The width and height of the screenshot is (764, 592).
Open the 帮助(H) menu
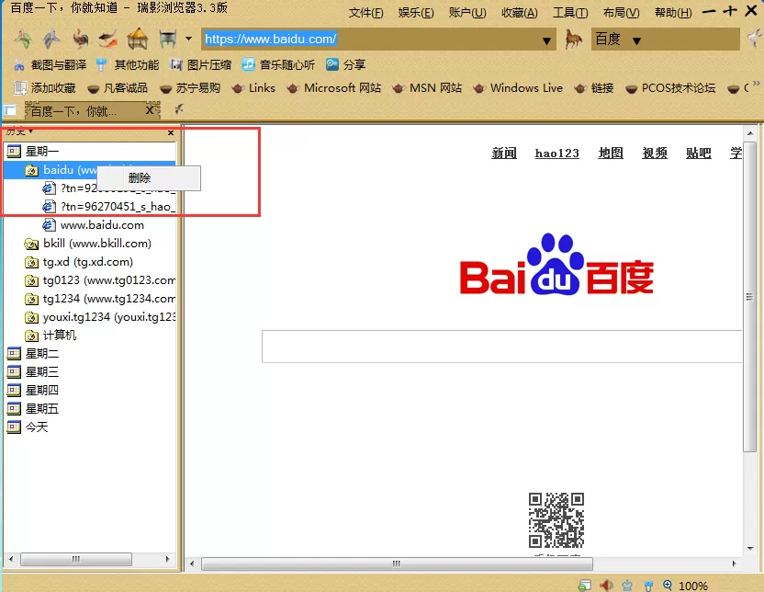coord(673,13)
